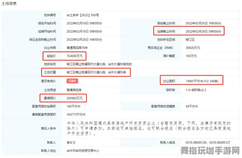Click the date value beside 报名截止时间
The height and width of the screenshot is (158, 242).
[x=203, y=23]
